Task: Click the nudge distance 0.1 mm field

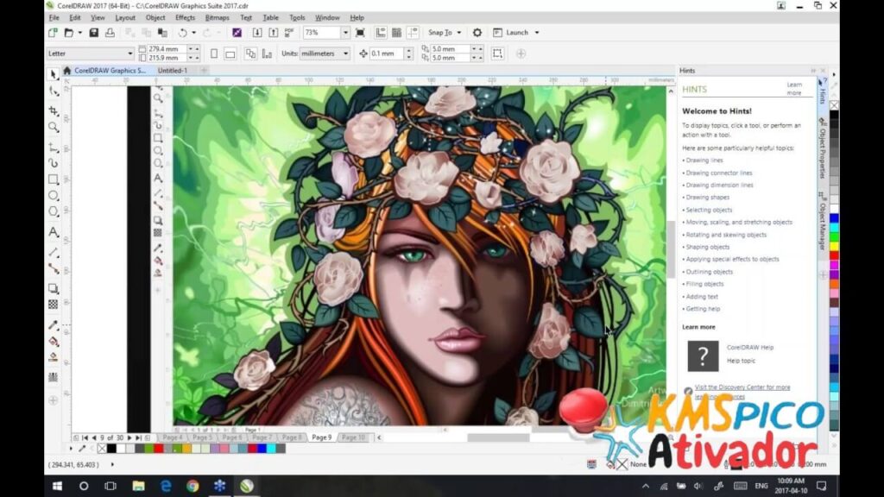Action: 386,53
